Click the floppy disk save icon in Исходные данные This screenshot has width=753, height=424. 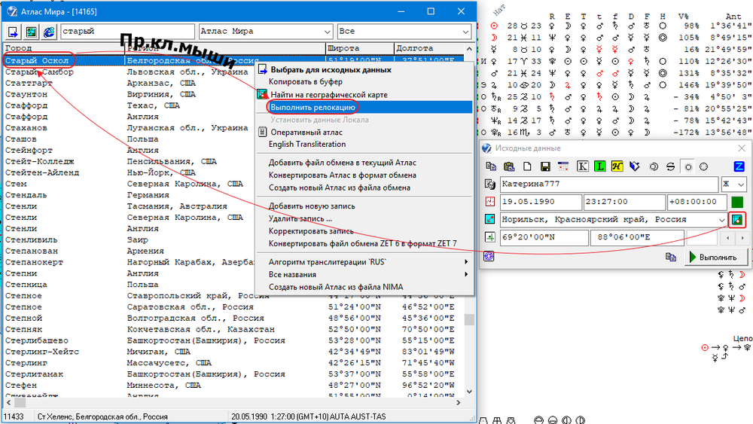(x=545, y=166)
